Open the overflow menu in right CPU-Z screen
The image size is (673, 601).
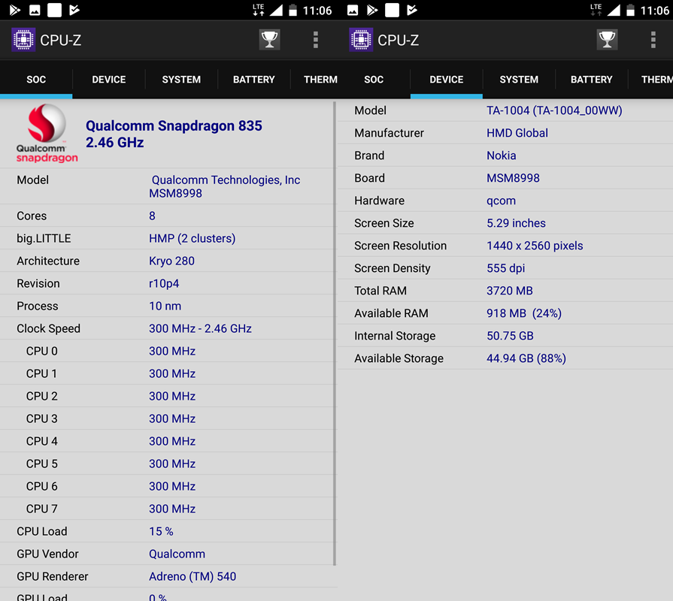coord(653,39)
